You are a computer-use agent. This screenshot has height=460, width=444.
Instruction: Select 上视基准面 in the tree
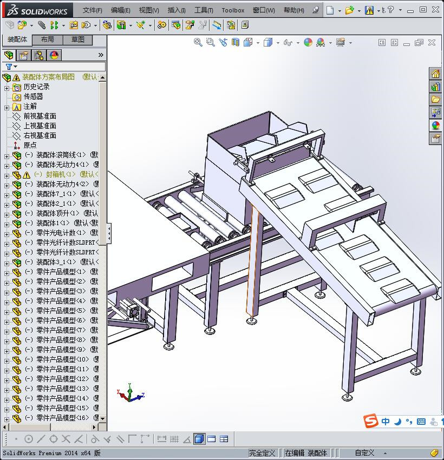tap(40, 126)
